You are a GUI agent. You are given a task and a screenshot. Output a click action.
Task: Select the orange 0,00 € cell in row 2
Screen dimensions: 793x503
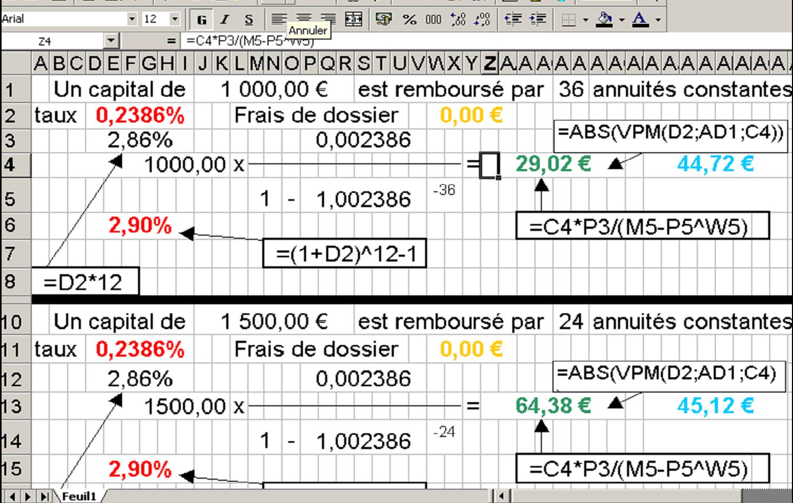click(472, 115)
